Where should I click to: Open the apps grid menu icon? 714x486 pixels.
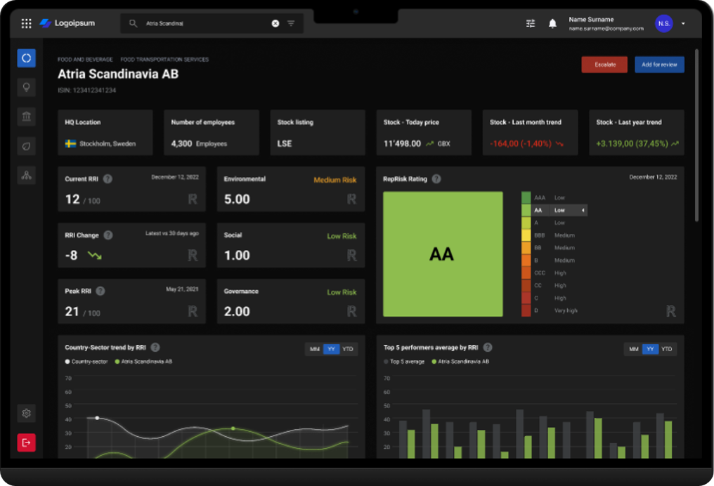point(26,23)
